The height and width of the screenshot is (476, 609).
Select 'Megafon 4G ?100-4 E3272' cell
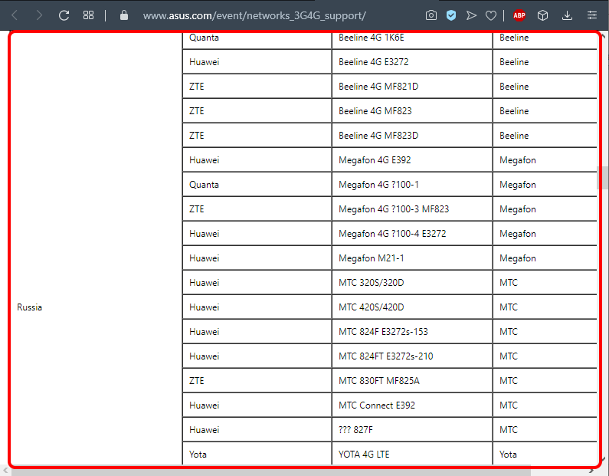[x=412, y=233]
